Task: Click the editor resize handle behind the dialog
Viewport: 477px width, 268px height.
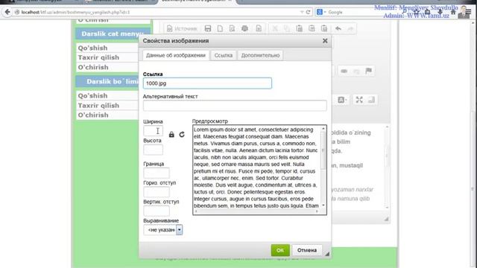Action: click(x=386, y=219)
